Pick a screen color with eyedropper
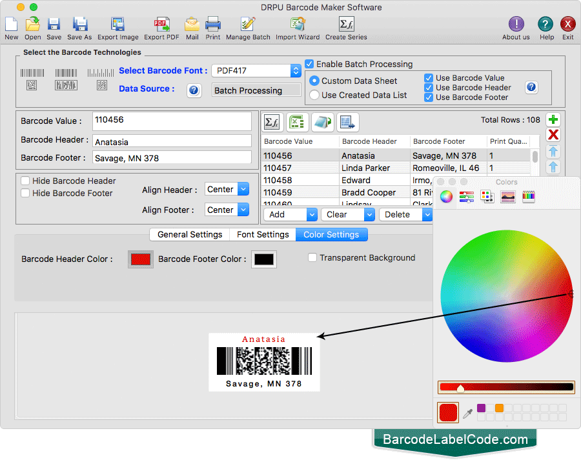Image resolution: width=581 pixels, height=460 pixels. 467,413
